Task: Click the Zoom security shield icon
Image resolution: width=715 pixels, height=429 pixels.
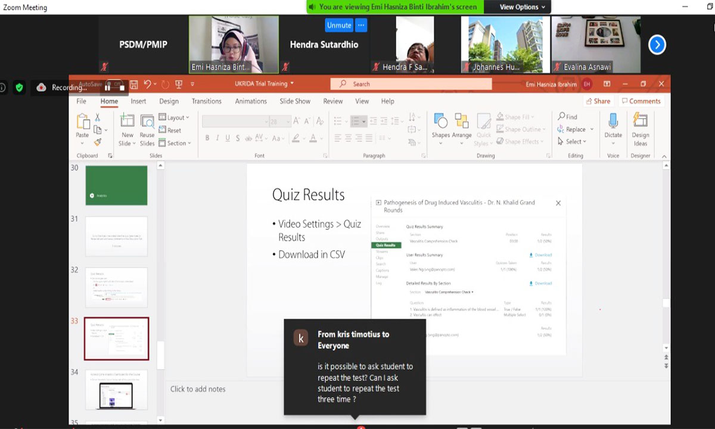Action: coord(20,88)
